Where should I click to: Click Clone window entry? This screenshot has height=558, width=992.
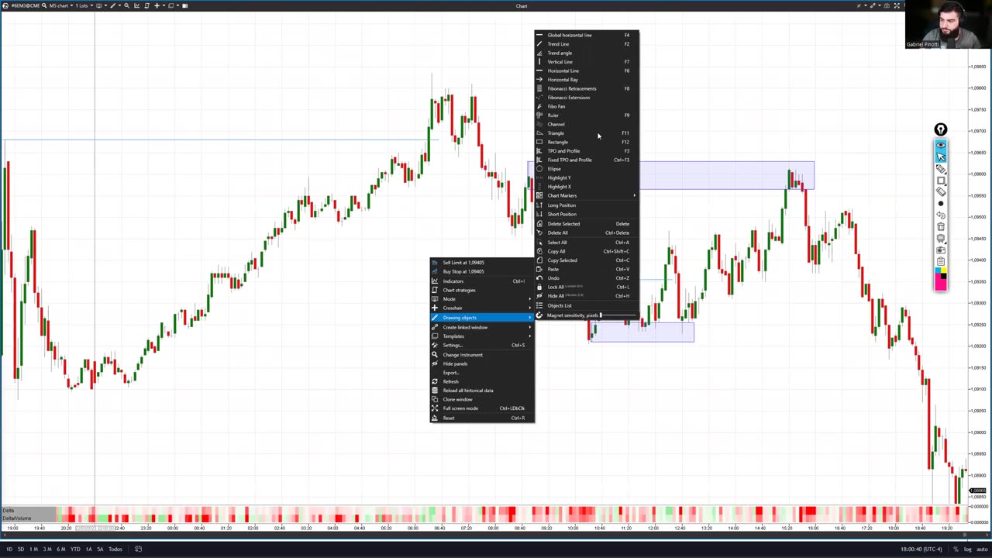point(482,400)
